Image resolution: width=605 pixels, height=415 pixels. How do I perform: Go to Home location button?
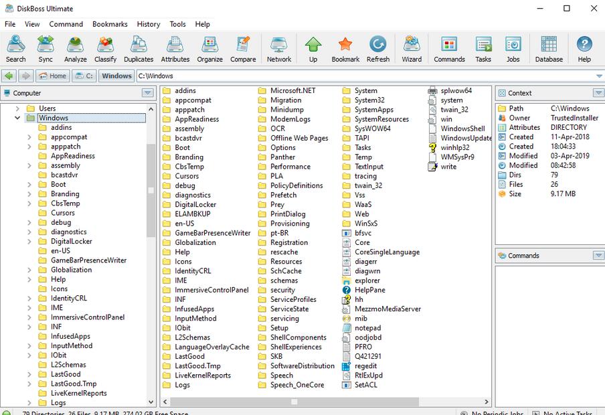(53, 76)
